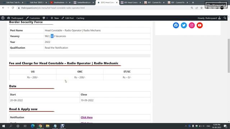Open TheKroyaard site menu in admin bar
230x129 pixels.
(15, 18)
